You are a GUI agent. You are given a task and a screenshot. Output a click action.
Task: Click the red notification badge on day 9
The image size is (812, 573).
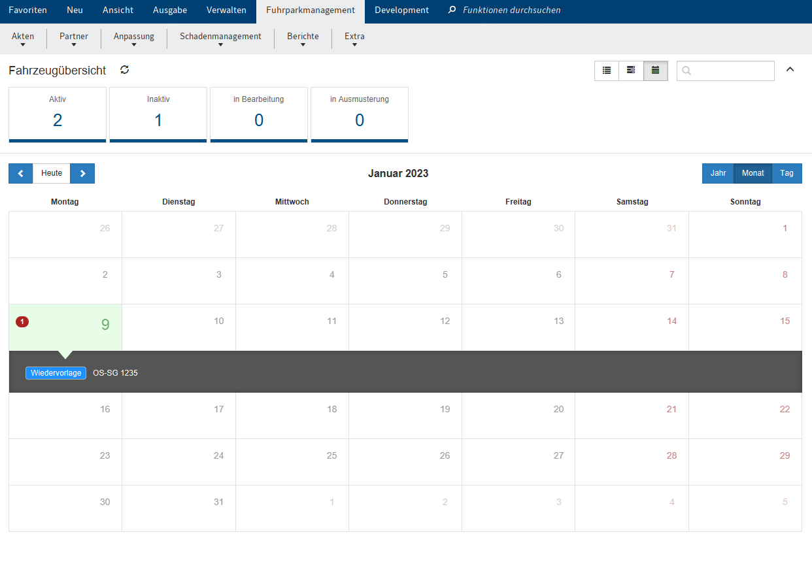[22, 321]
